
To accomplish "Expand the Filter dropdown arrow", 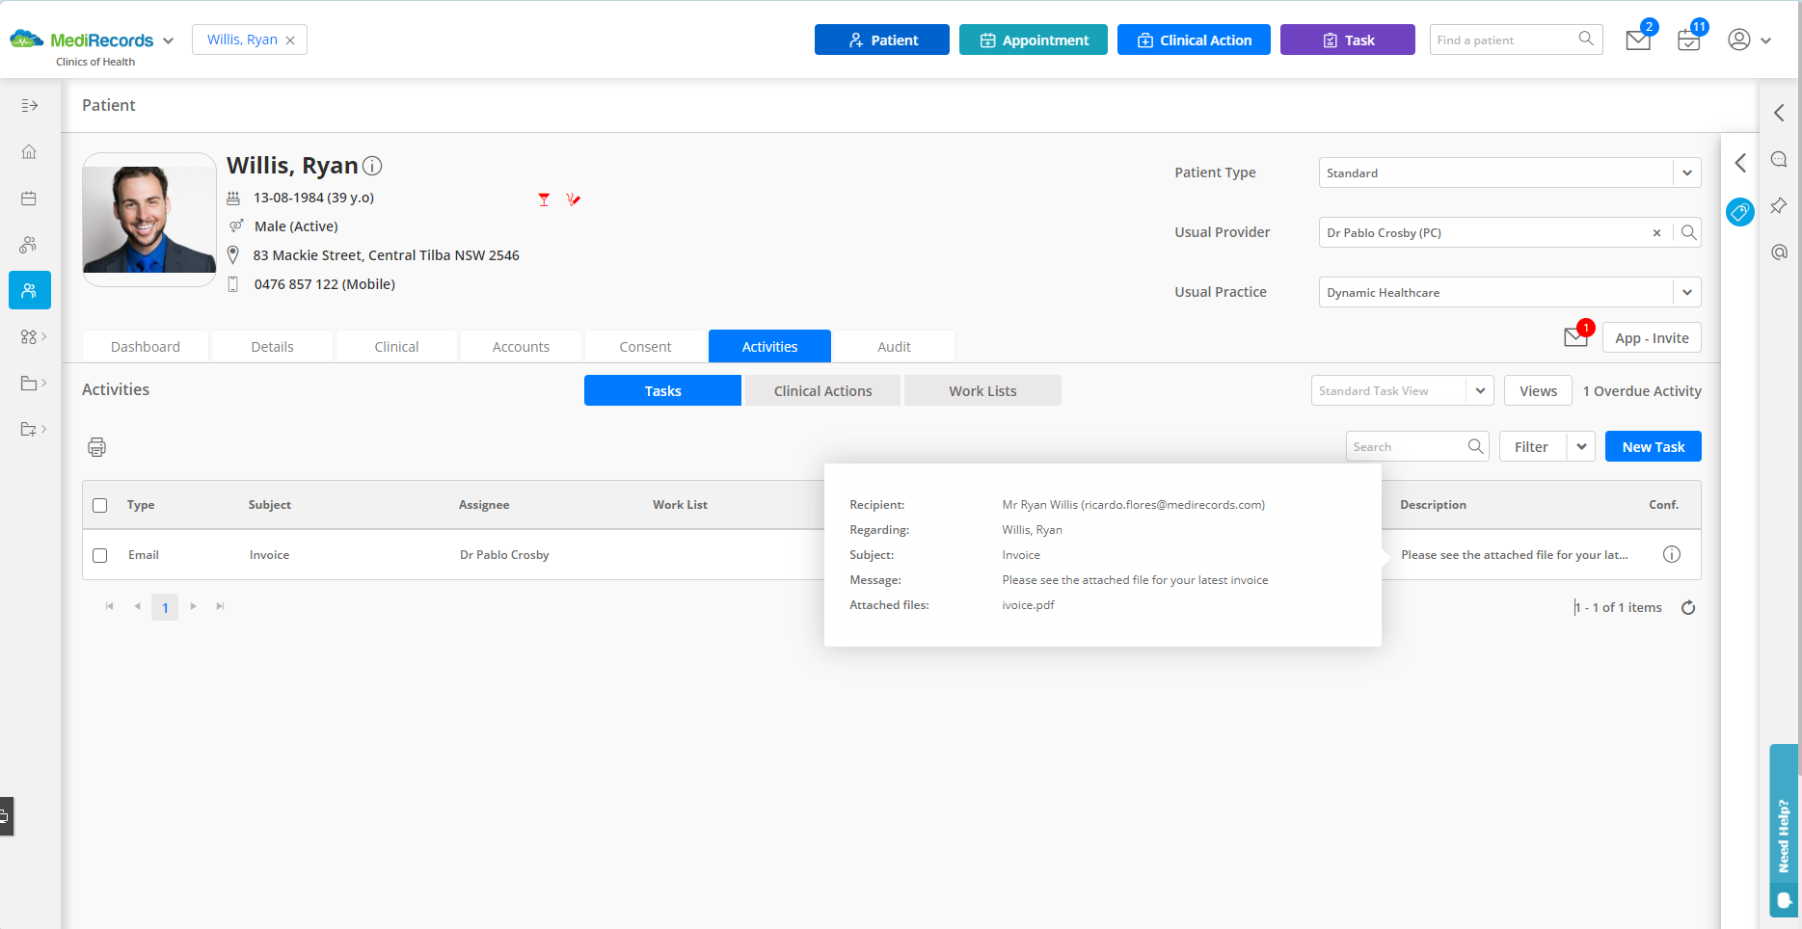I will click(x=1581, y=446).
